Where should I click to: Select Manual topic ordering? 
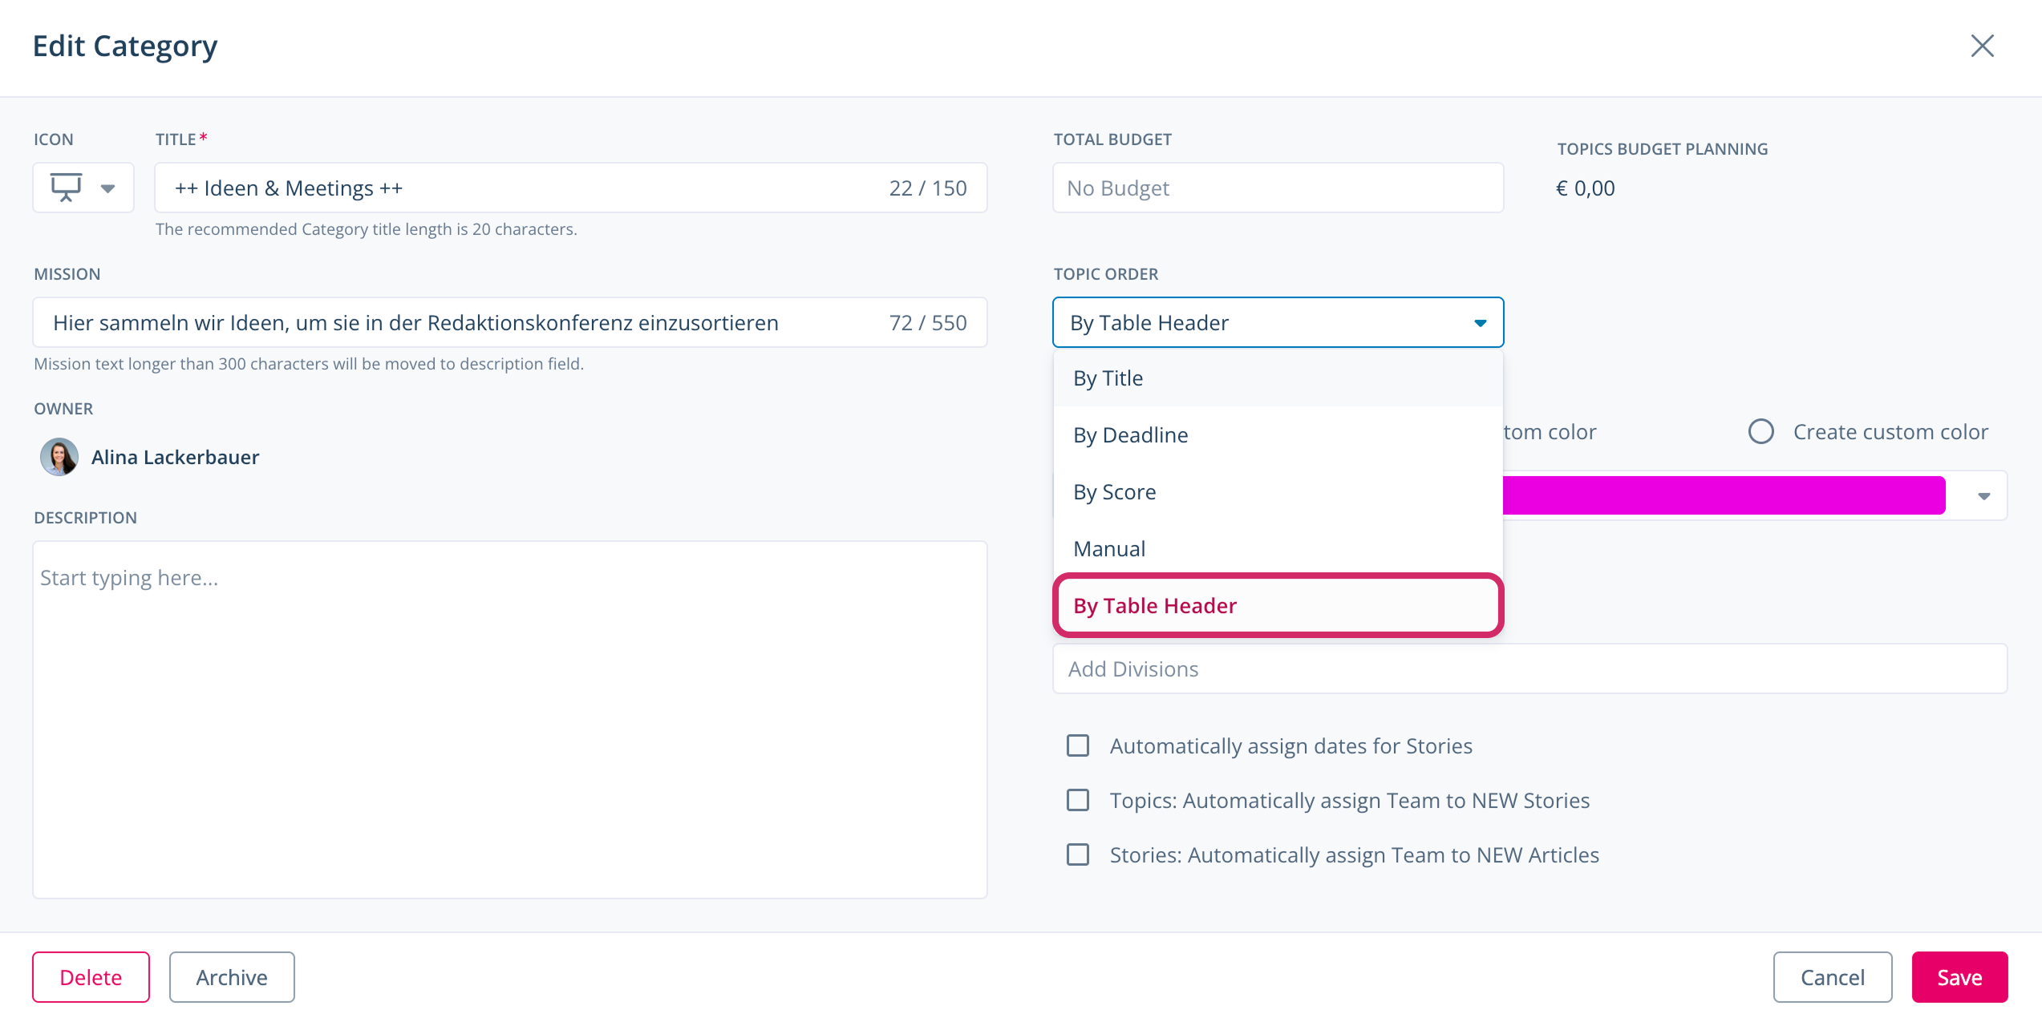1278,548
